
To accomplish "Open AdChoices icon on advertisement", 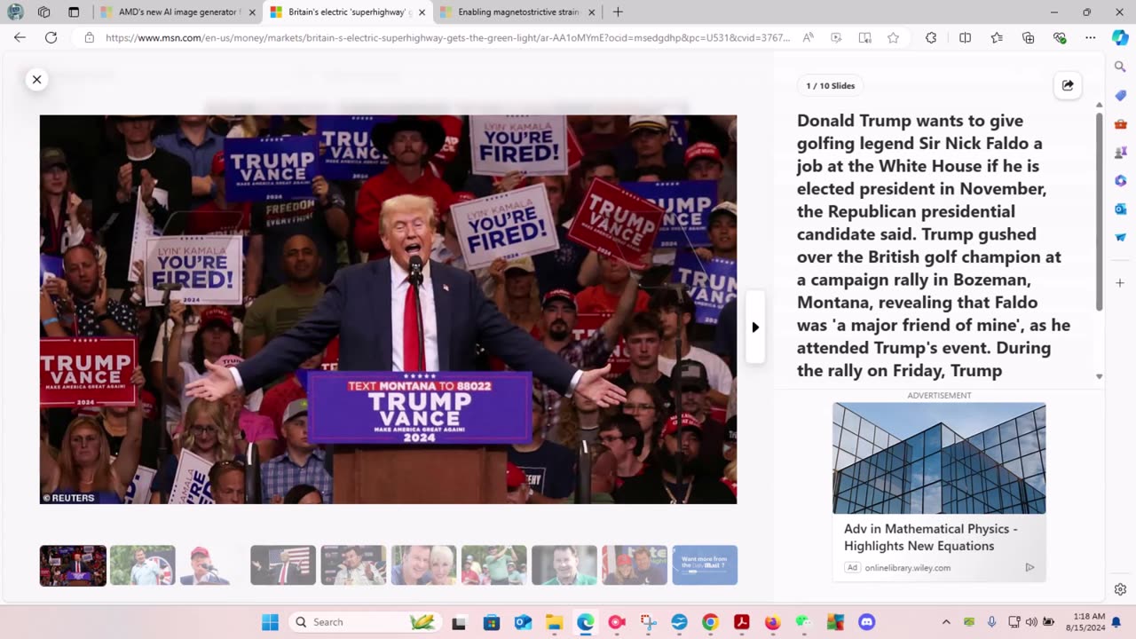I will pos(1029,567).
